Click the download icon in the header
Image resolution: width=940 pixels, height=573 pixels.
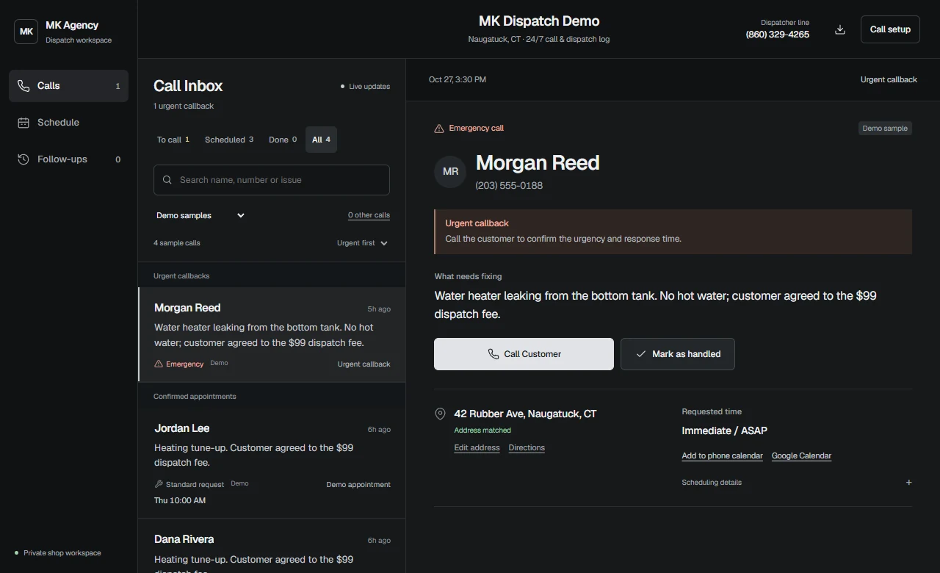coord(840,29)
